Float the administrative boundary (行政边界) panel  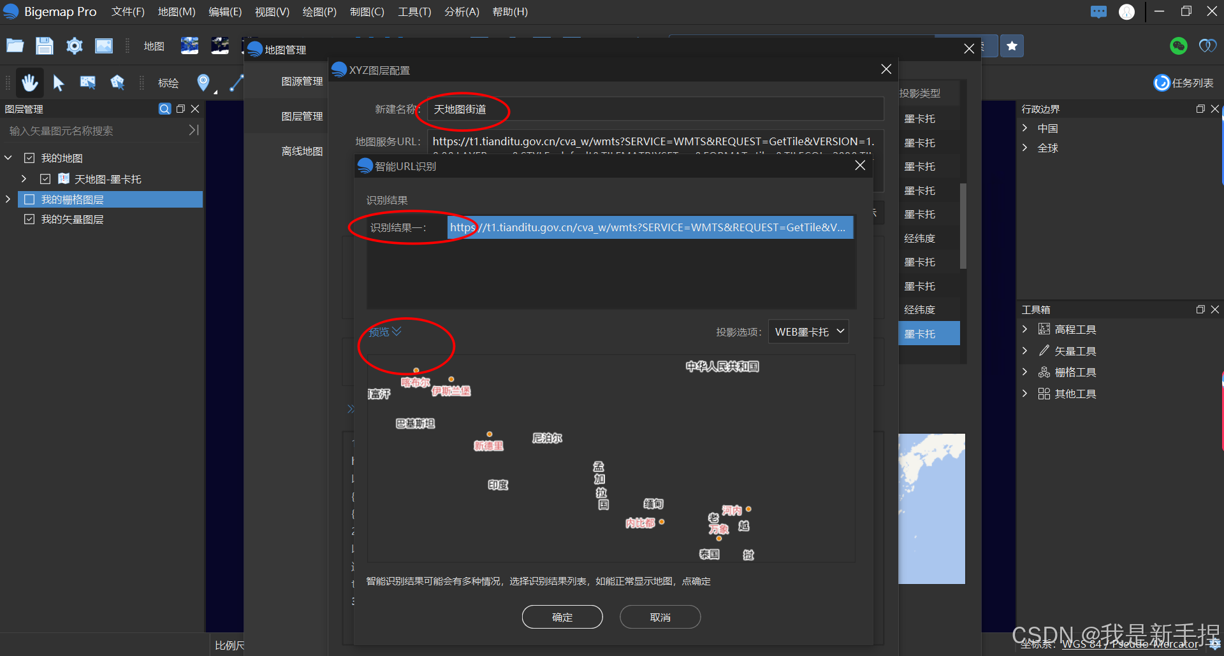(x=1200, y=109)
